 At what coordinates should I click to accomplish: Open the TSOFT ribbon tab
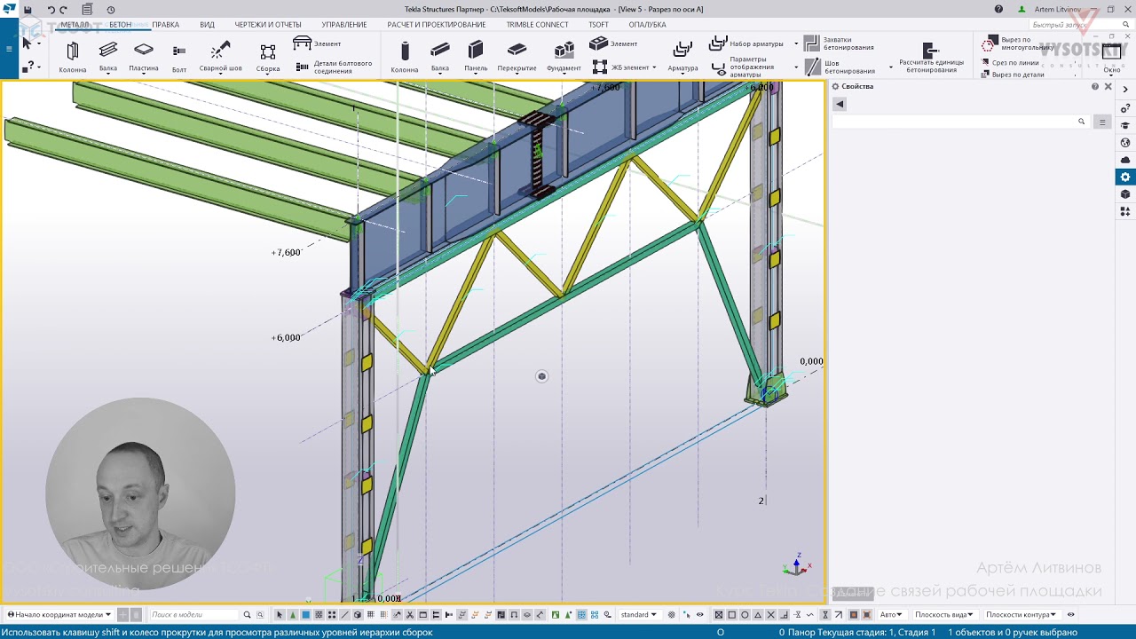599,25
